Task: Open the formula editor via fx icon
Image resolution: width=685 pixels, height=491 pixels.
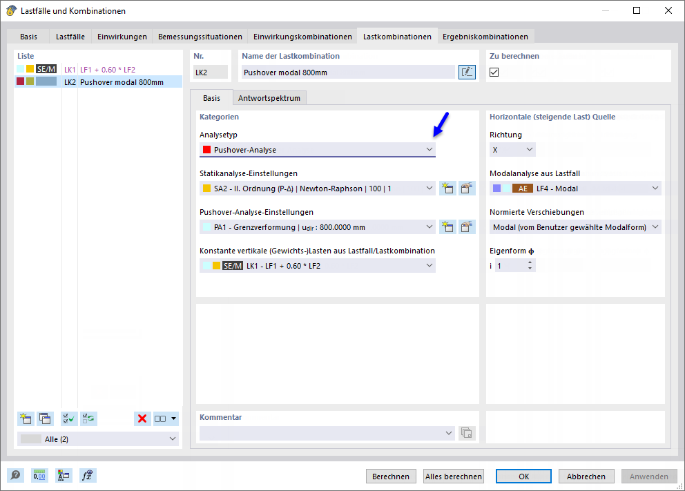Action: click(88, 475)
